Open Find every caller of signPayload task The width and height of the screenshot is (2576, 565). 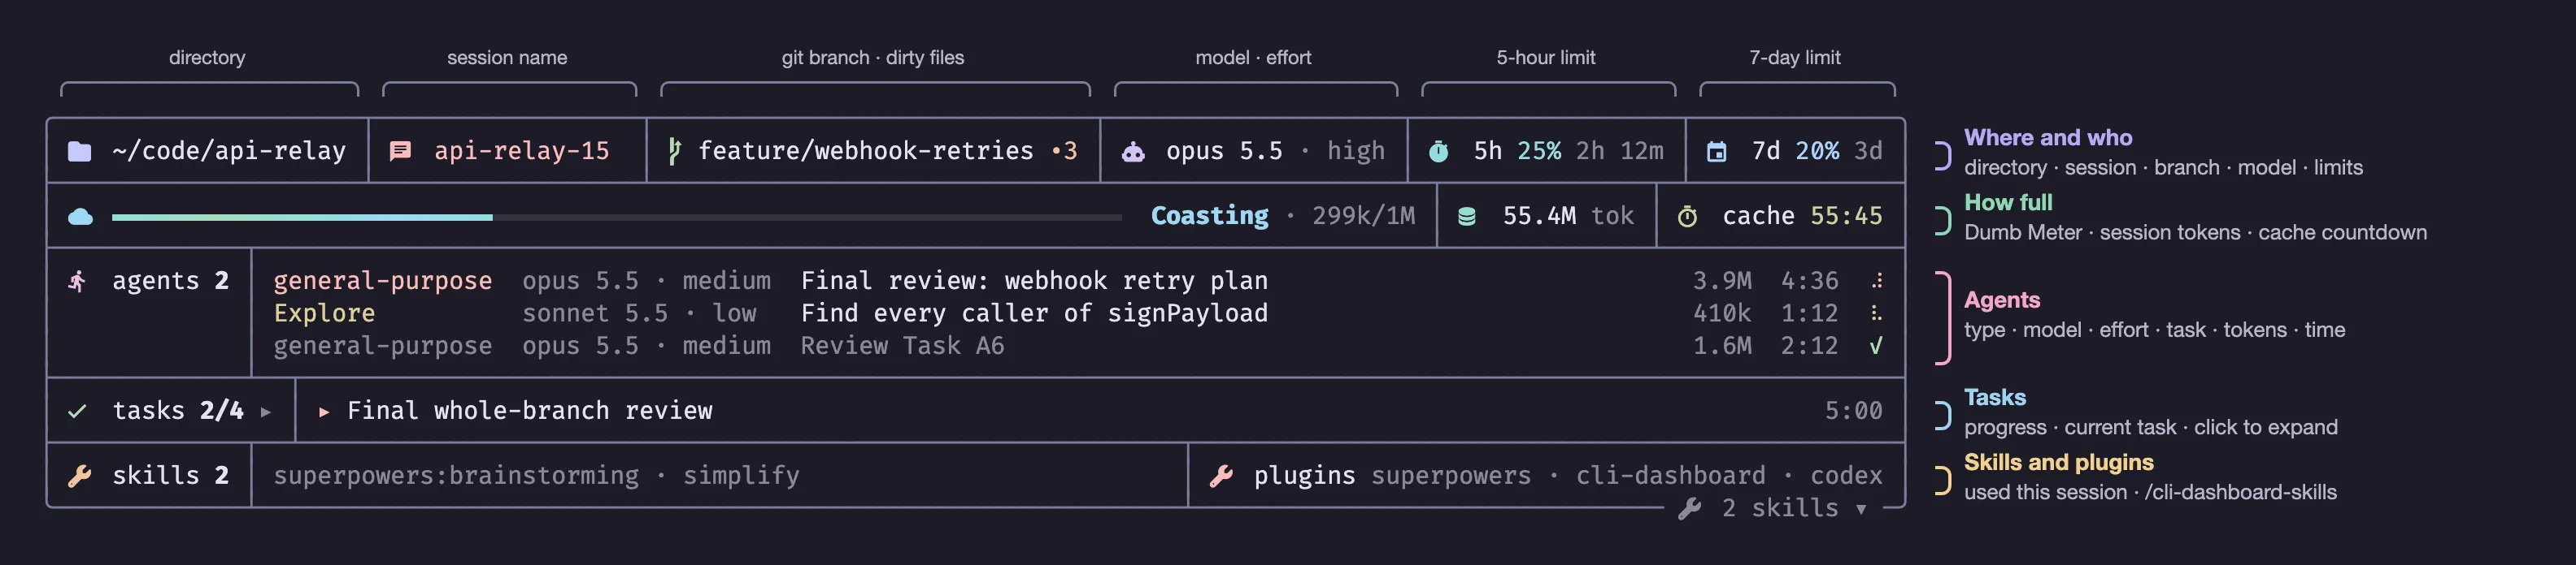click(1034, 313)
